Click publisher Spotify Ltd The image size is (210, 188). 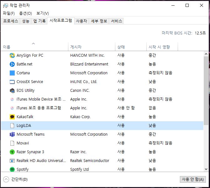pyautogui.click(x=79, y=170)
